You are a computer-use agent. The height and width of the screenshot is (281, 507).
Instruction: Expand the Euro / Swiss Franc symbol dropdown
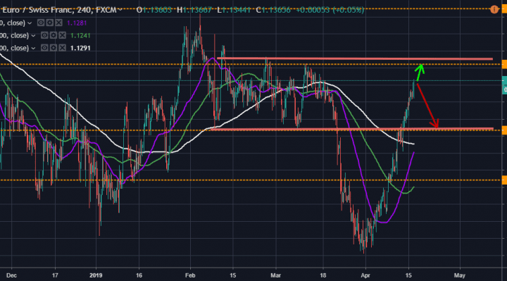point(120,11)
